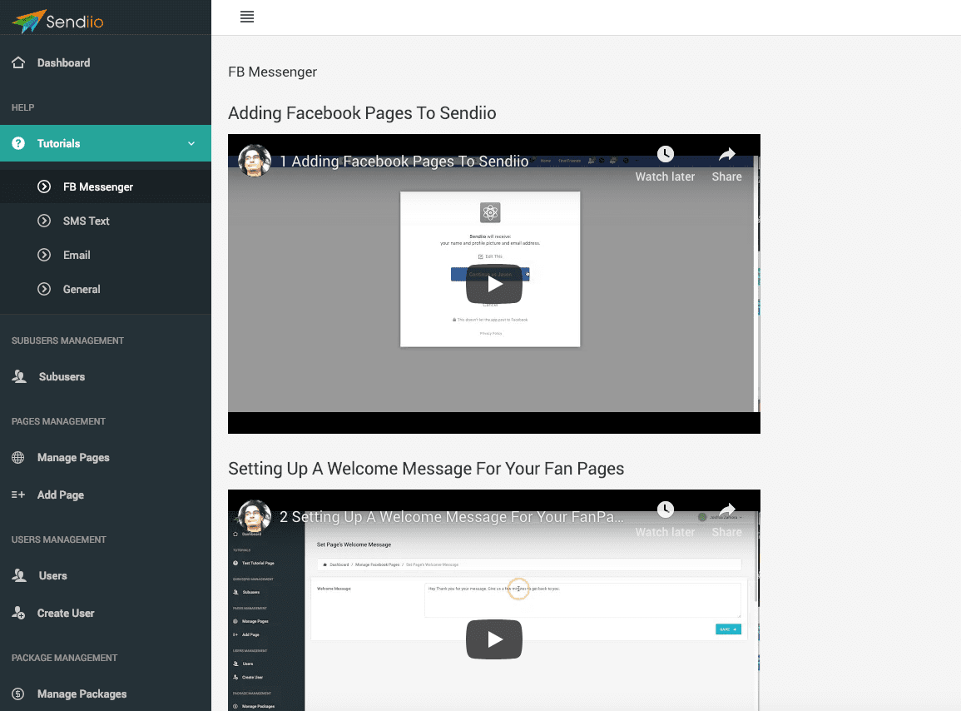This screenshot has height=711, width=961.
Task: Collapse the Tutorials menu chevron
Action: (191, 143)
